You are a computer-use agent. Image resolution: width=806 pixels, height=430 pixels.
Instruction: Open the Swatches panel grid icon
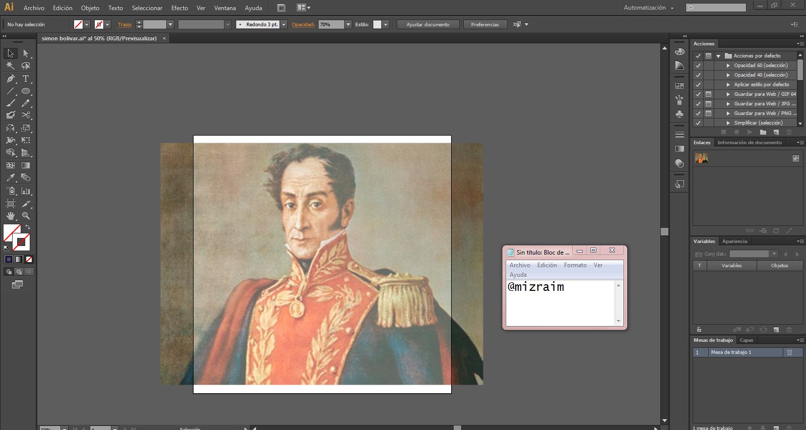point(679,86)
